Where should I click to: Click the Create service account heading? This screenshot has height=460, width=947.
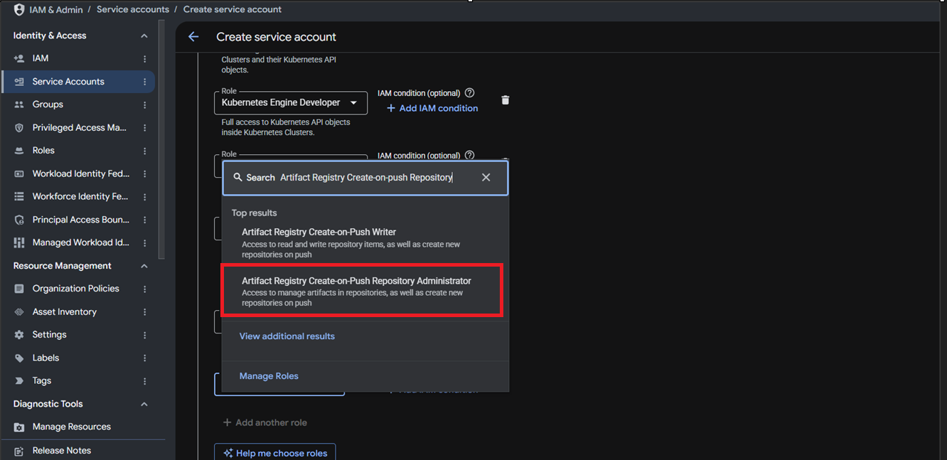coord(277,37)
